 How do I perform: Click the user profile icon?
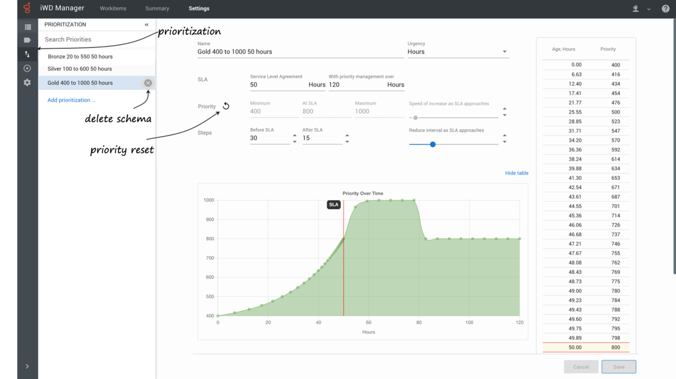click(636, 8)
